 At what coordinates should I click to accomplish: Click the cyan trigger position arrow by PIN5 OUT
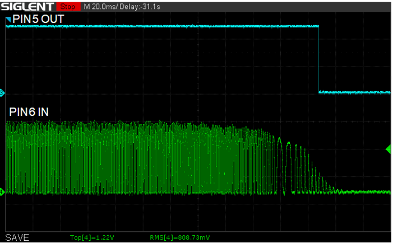pyautogui.click(x=8, y=20)
